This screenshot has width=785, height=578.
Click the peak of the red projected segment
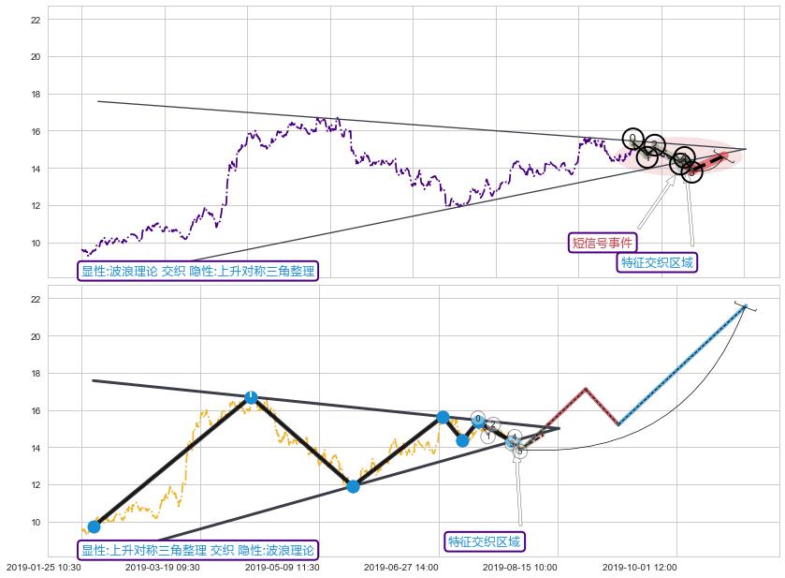point(585,389)
